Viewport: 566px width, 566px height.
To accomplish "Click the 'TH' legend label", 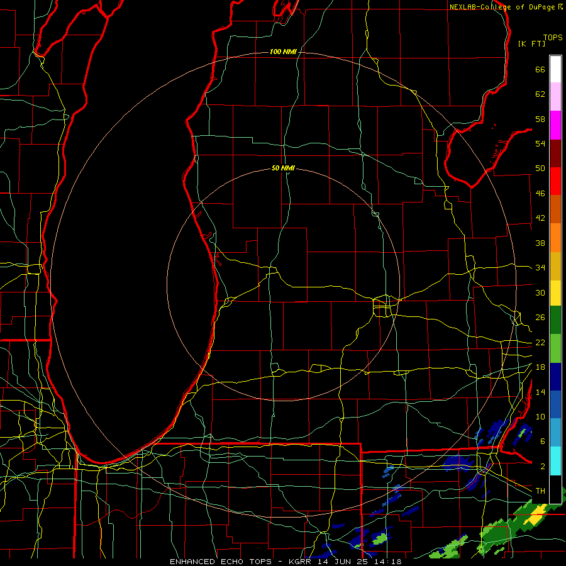I will (x=540, y=491).
